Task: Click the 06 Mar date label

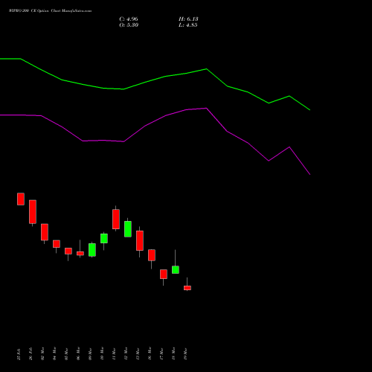Action: (79, 354)
